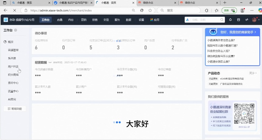This screenshot has width=262, height=140.
Task: Open the browser profile avatar
Action: click(x=242, y=10)
